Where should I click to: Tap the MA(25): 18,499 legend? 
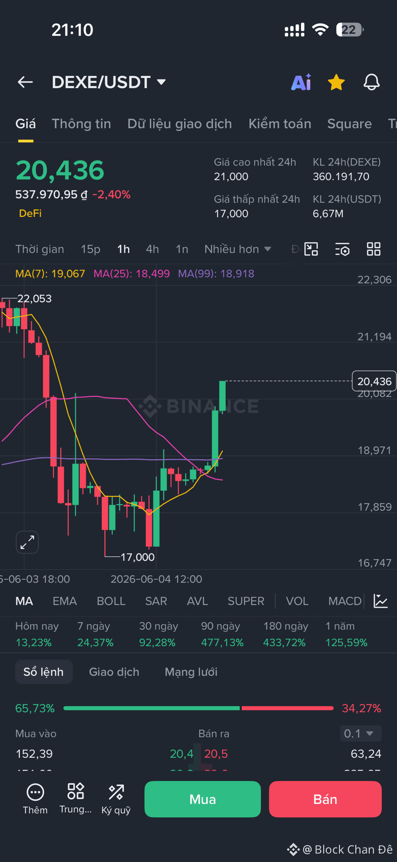[132, 274]
